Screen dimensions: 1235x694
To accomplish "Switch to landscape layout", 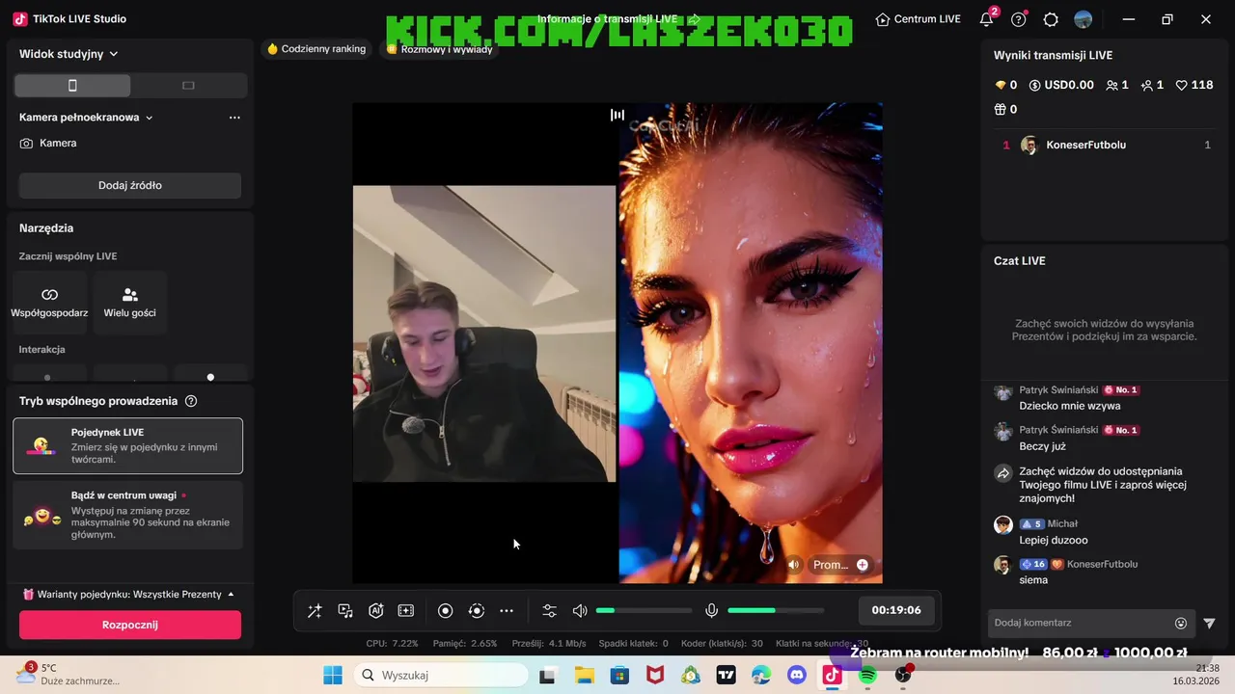I will 188,86.
